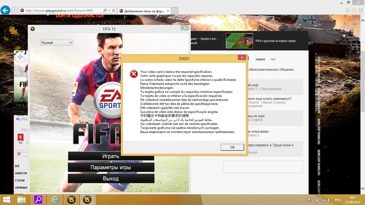Go back in Internet Explorer
Image resolution: width=365 pixels, height=205 pixels.
(5, 10)
